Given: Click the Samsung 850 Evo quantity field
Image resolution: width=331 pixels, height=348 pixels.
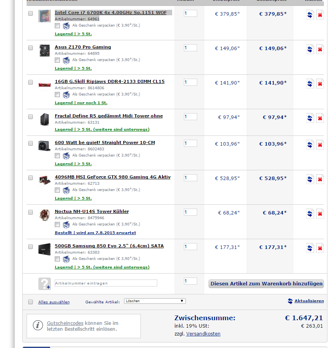Looking at the screenshot, I should pos(191,247).
